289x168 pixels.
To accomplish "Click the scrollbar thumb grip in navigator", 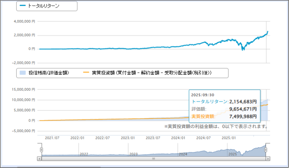I will click(x=154, y=159).
